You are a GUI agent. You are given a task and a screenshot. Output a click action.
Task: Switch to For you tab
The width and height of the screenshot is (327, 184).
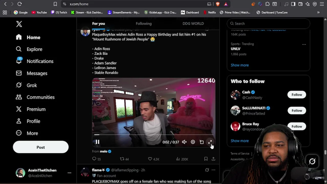click(98, 24)
